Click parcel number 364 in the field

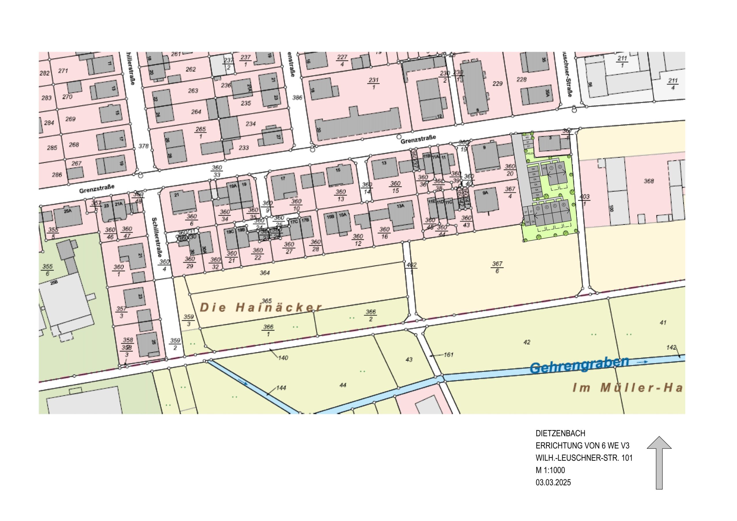[x=265, y=273]
